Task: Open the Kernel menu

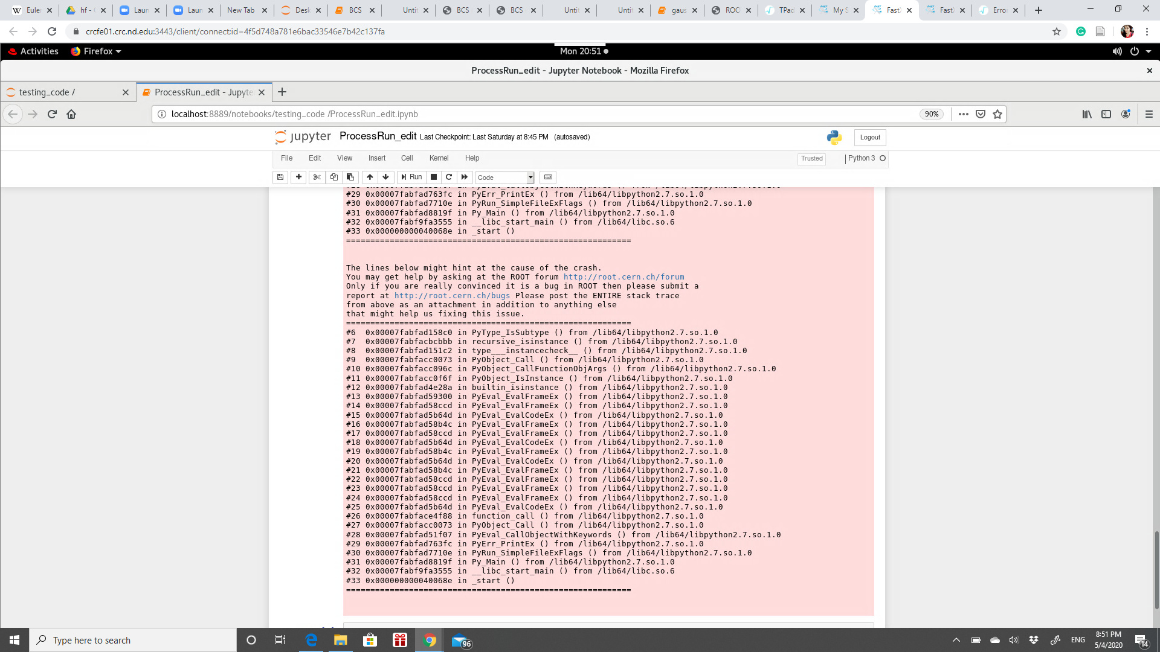Action: [439, 158]
